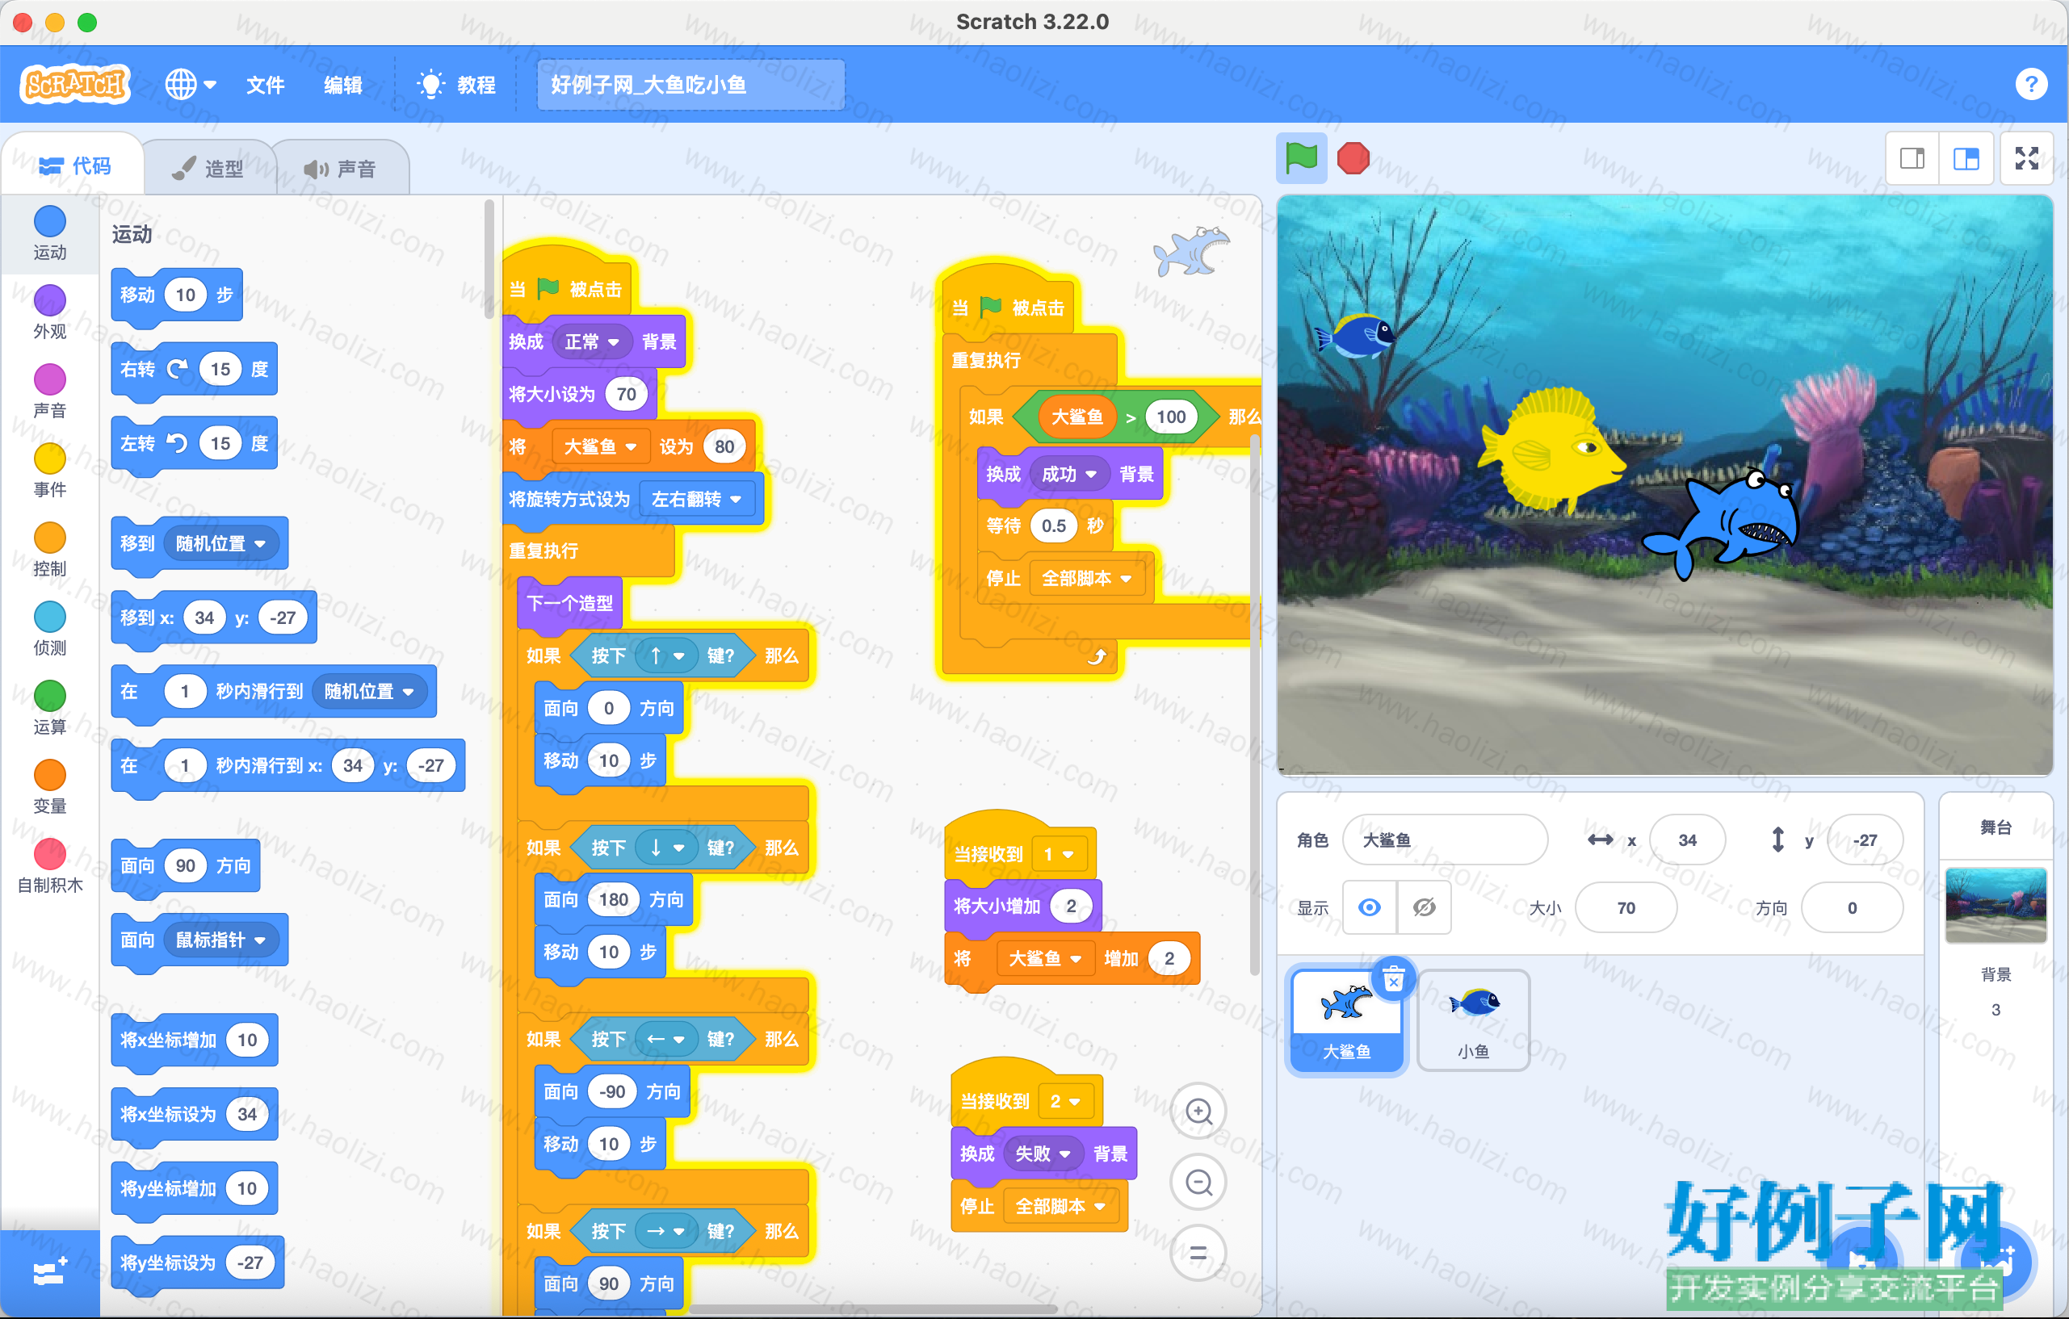Click the workspace vertical scrollbar
Viewport: 2069px width, 1319px height.
(x=1254, y=704)
